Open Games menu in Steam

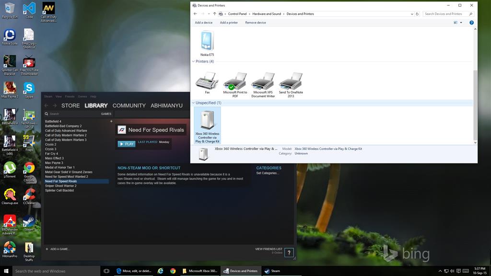(82, 96)
